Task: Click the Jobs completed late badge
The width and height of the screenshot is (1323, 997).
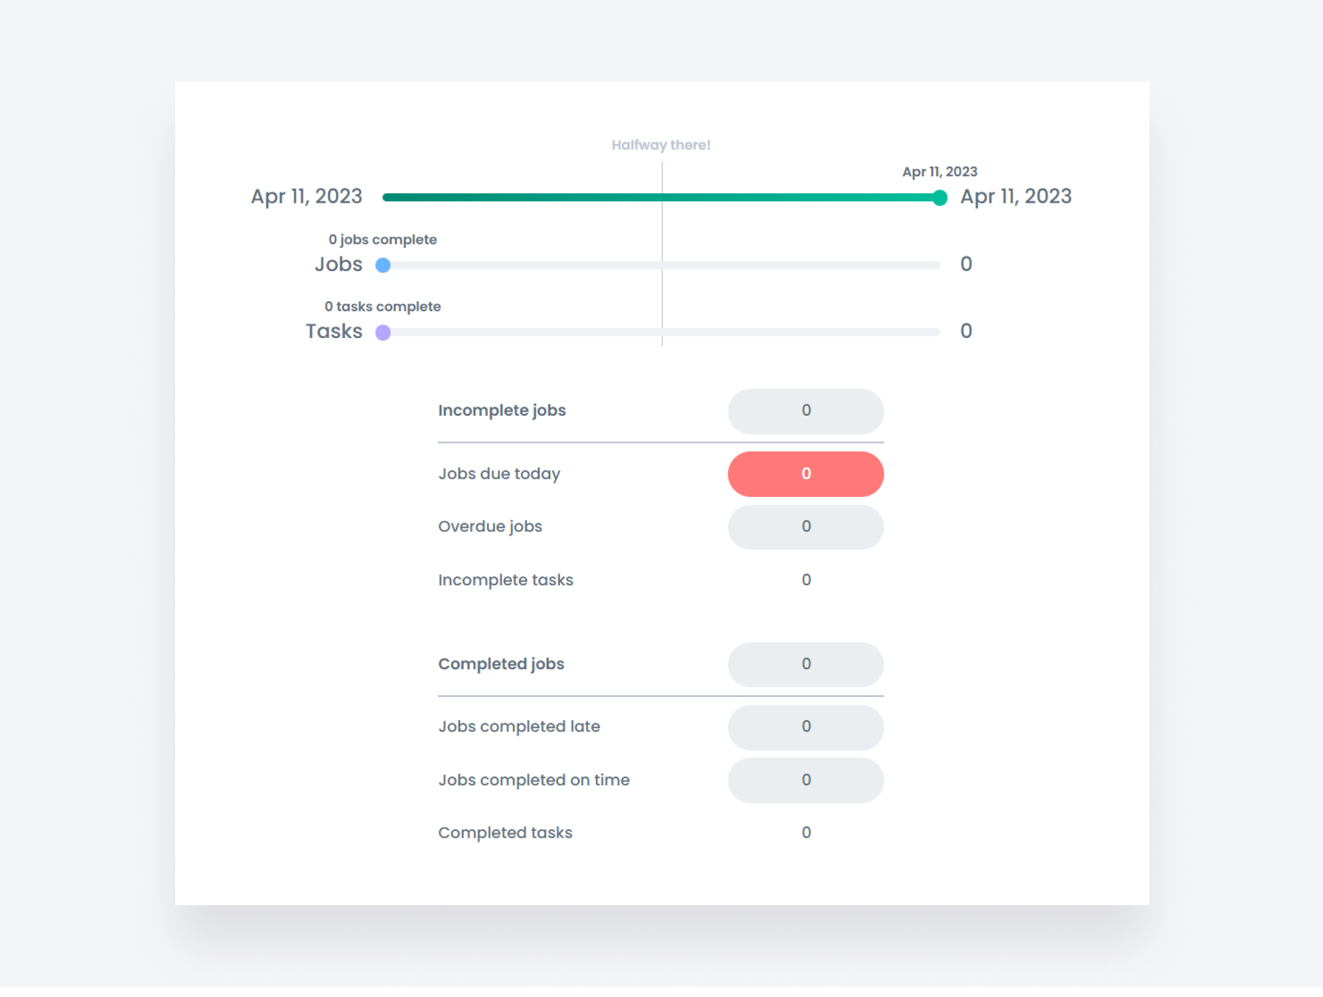Action: click(805, 727)
